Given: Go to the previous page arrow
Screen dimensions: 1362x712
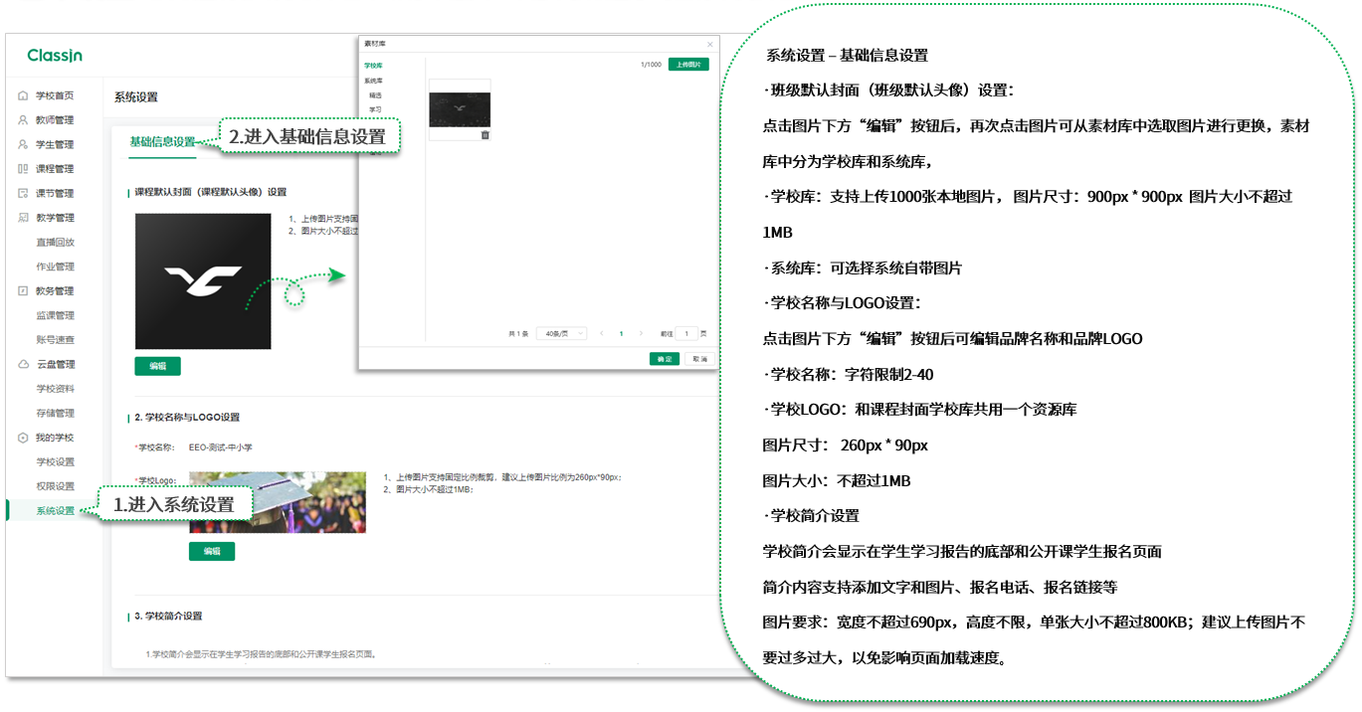Looking at the screenshot, I should [x=602, y=333].
